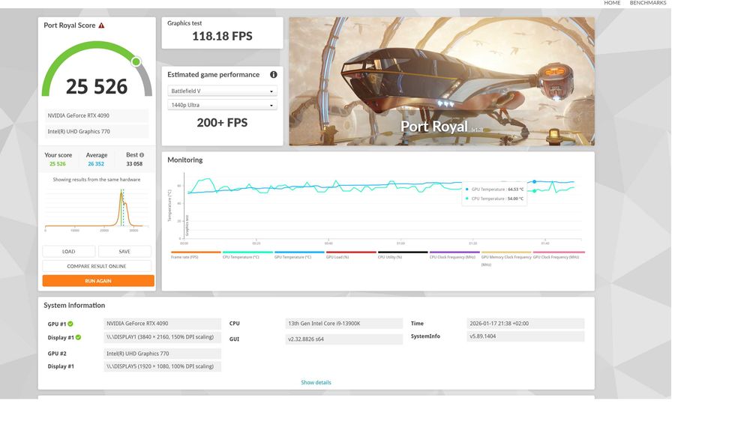Click the score distribution histogram chart

(97, 209)
